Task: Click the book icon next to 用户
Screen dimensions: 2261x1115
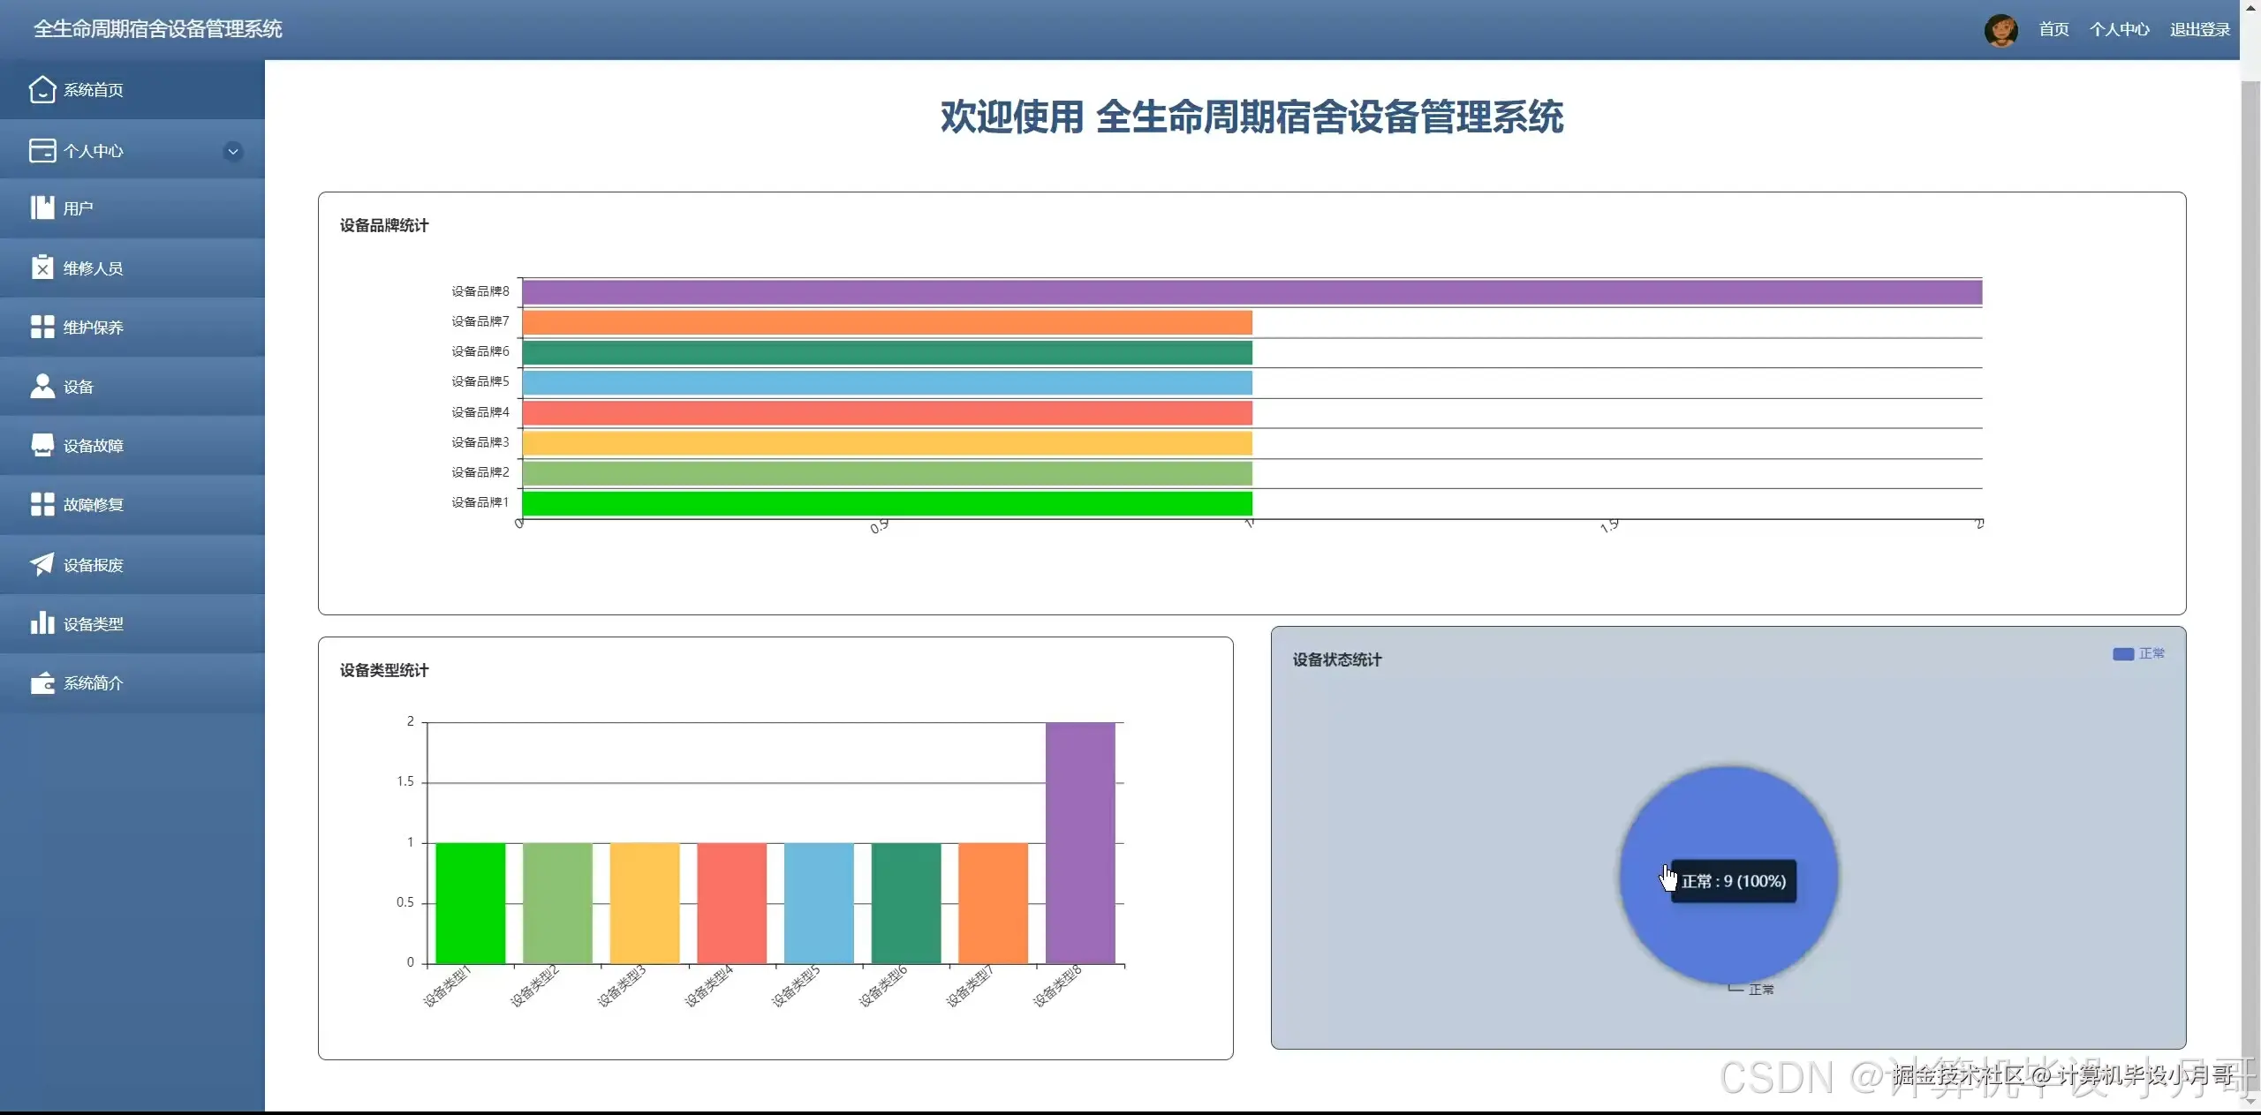Action: coord(42,208)
